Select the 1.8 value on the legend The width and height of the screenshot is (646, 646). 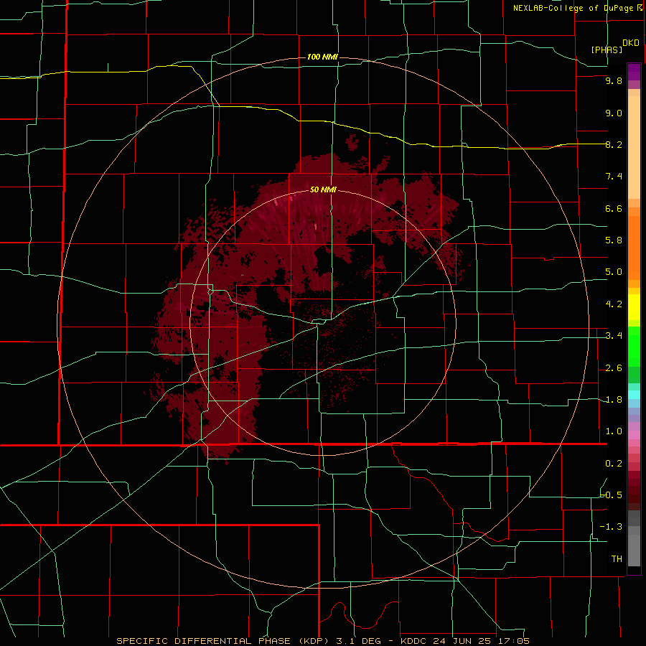(614, 400)
